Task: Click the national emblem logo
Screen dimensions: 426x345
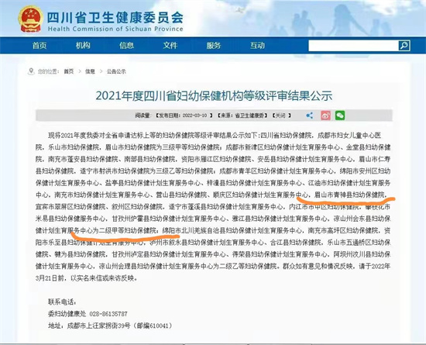Action: pos(31,19)
